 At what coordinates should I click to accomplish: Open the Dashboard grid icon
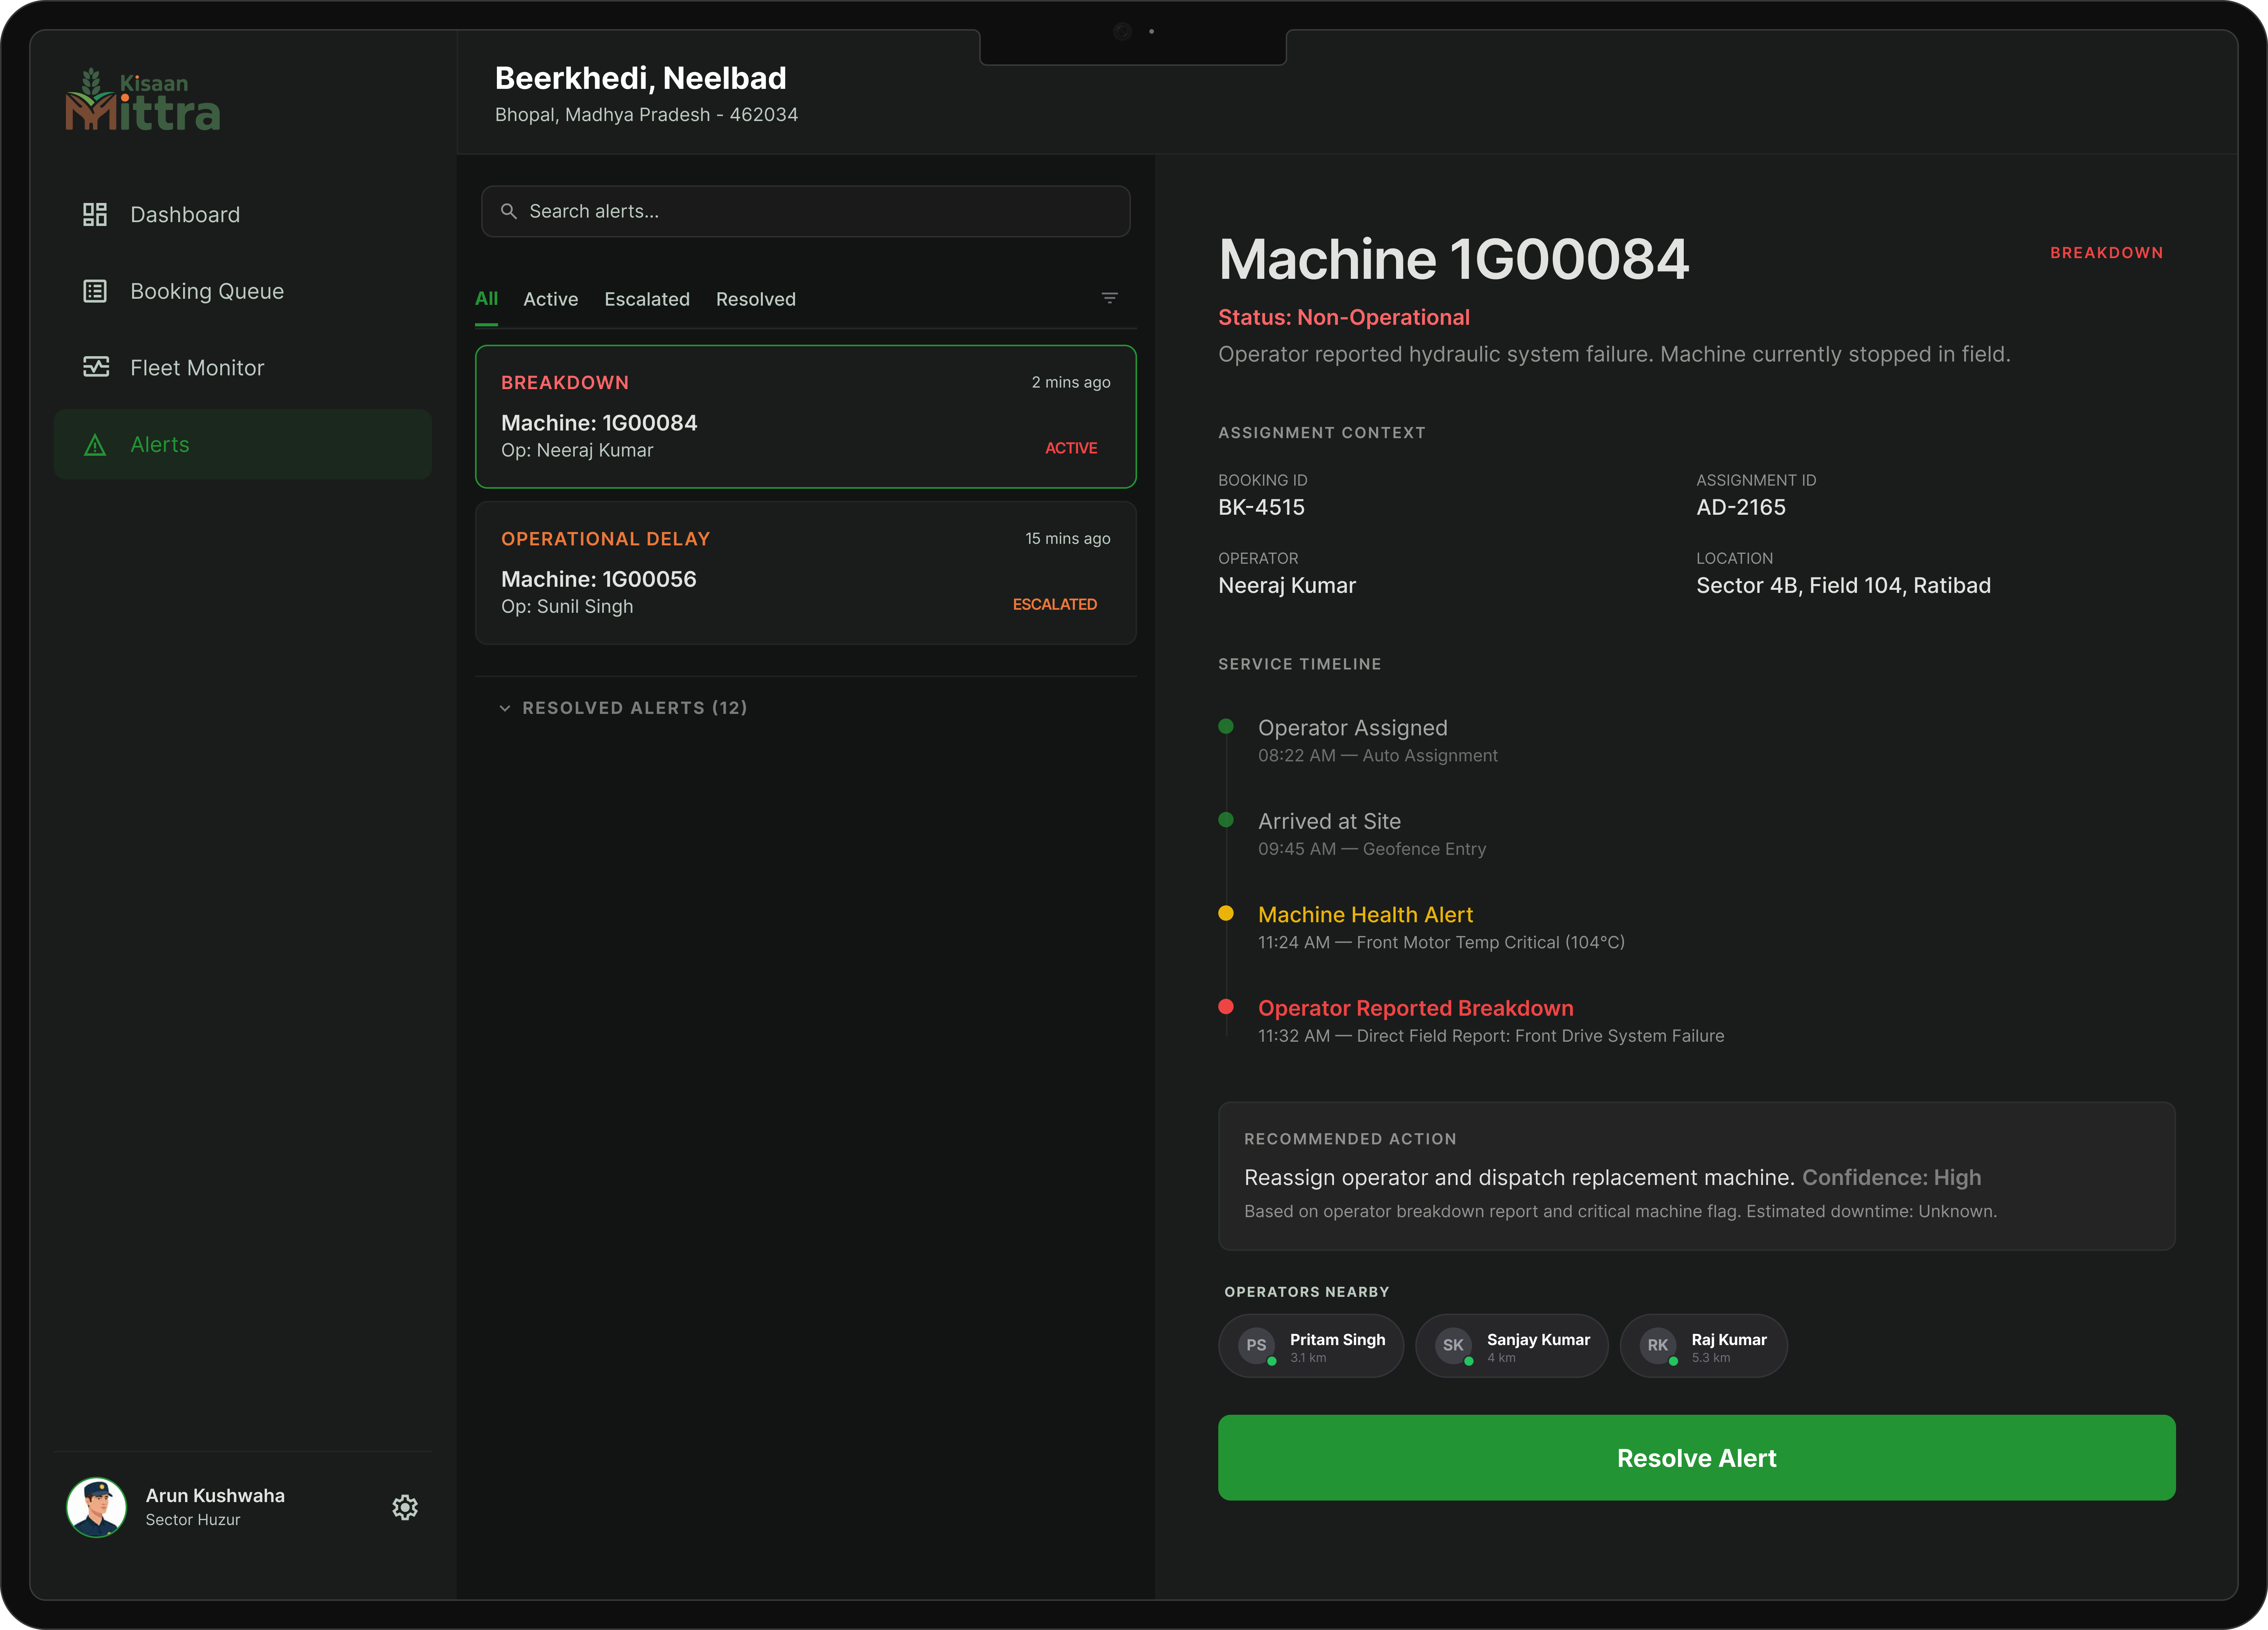95,215
